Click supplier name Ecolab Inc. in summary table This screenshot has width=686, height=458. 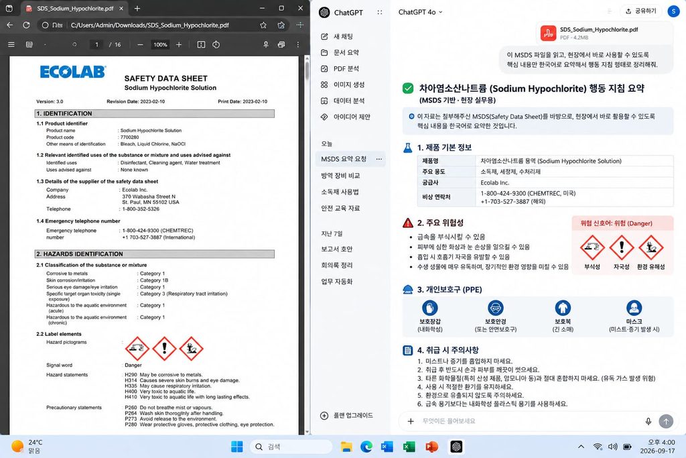point(495,182)
